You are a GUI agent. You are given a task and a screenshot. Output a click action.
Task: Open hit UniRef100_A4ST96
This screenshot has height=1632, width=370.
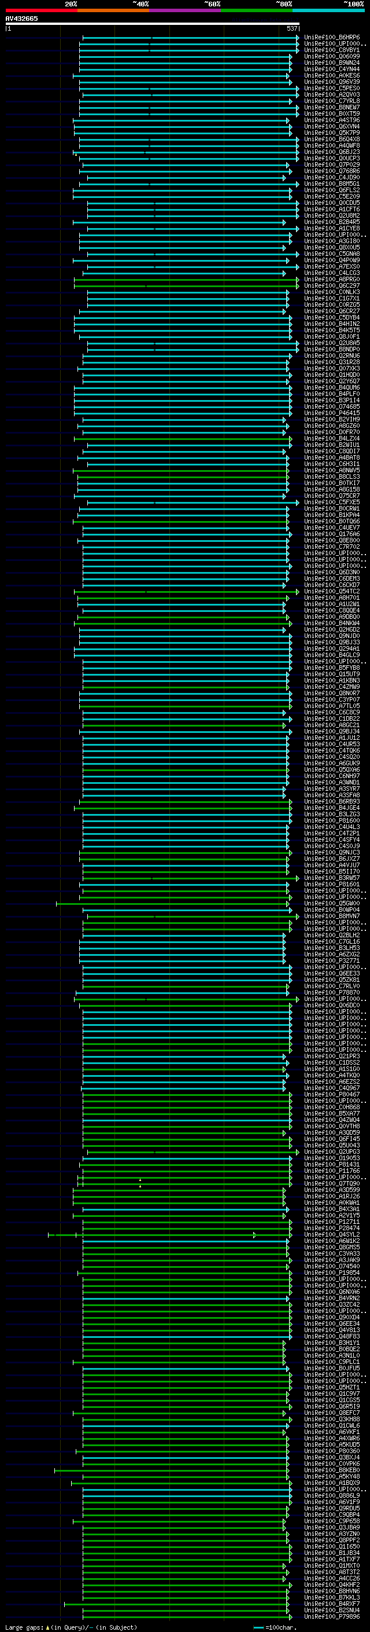(332, 120)
